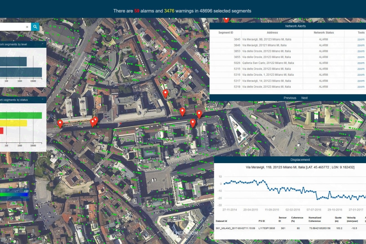
Task: Click the 27-11-2014 date on displacement axis
Action: tap(230, 210)
